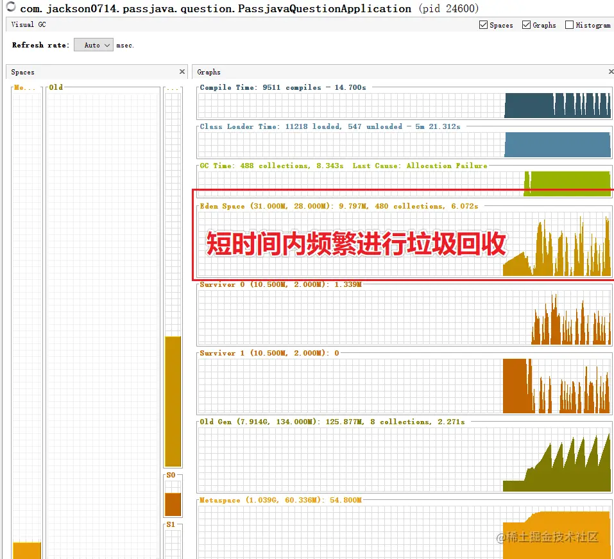
Task: Click the 'S0' label in Spaces panel
Action: pos(171,475)
